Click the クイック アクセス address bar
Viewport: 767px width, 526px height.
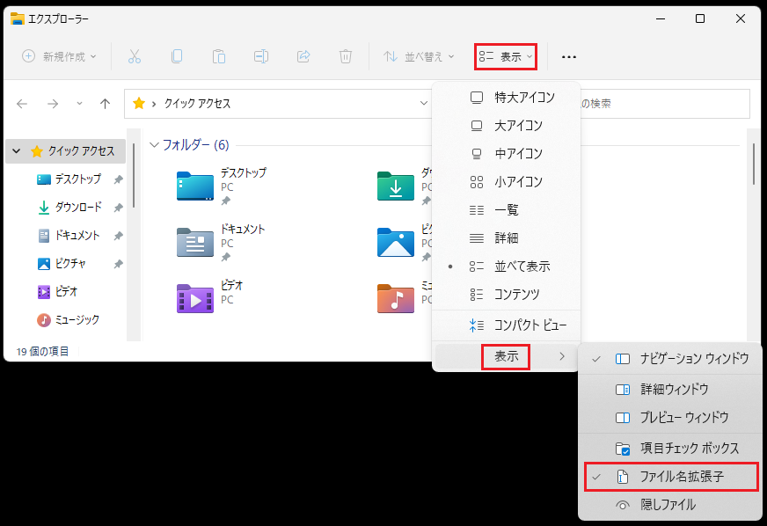click(273, 104)
